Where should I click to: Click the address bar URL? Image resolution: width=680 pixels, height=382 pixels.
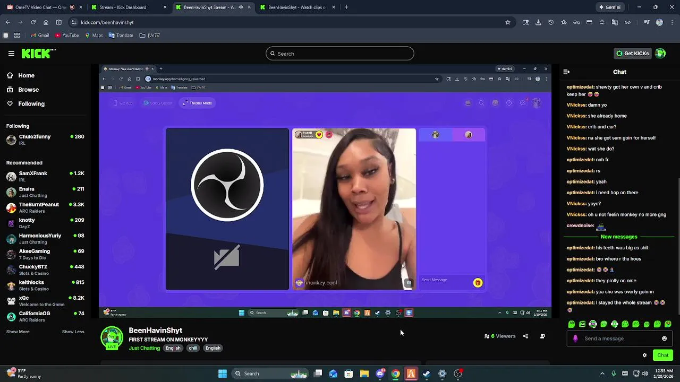(107, 22)
